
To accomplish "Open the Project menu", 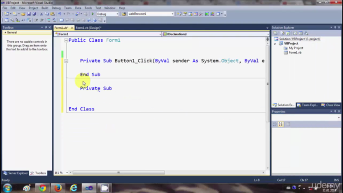I will click(33, 8).
